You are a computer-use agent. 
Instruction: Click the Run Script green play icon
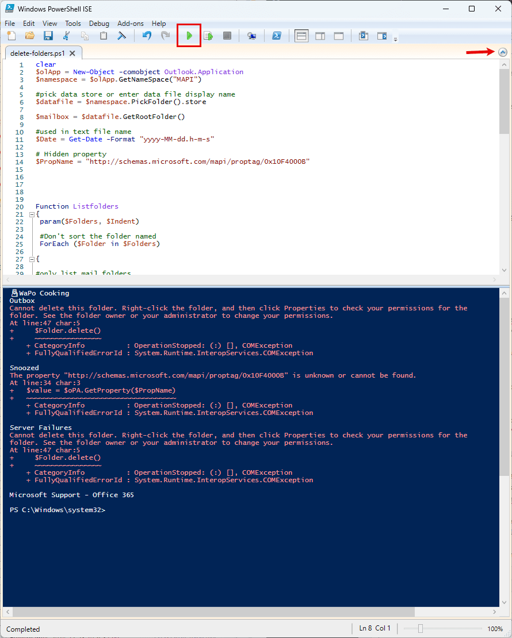189,36
